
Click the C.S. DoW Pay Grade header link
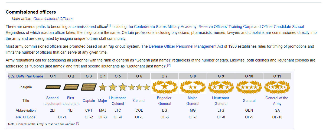pos(26,76)
